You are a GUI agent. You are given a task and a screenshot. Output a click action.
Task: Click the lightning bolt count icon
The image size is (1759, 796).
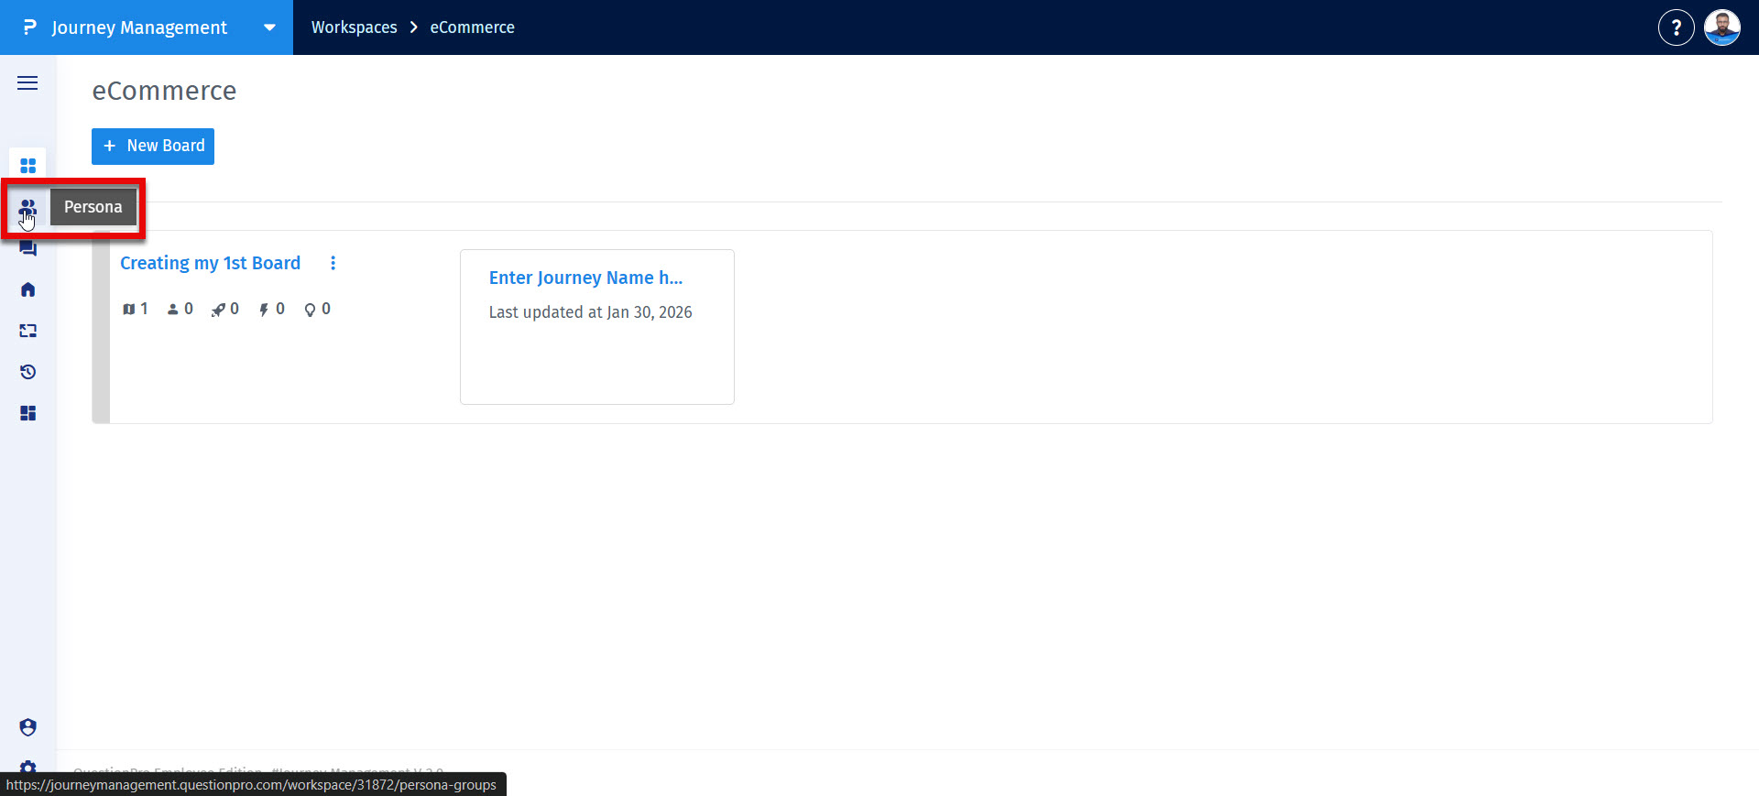point(264,310)
